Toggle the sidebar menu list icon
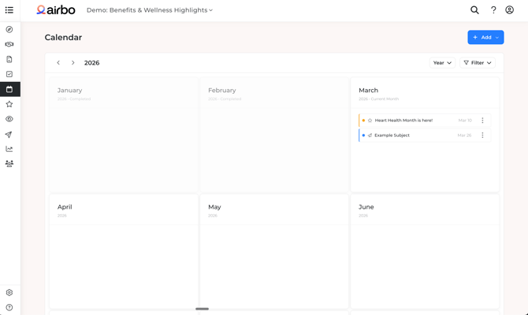 9,10
